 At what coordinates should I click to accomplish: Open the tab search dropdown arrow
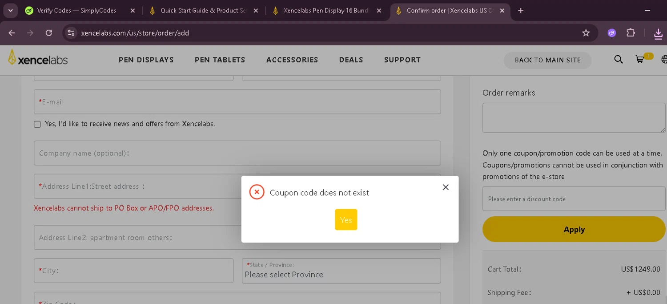pyautogui.click(x=10, y=11)
